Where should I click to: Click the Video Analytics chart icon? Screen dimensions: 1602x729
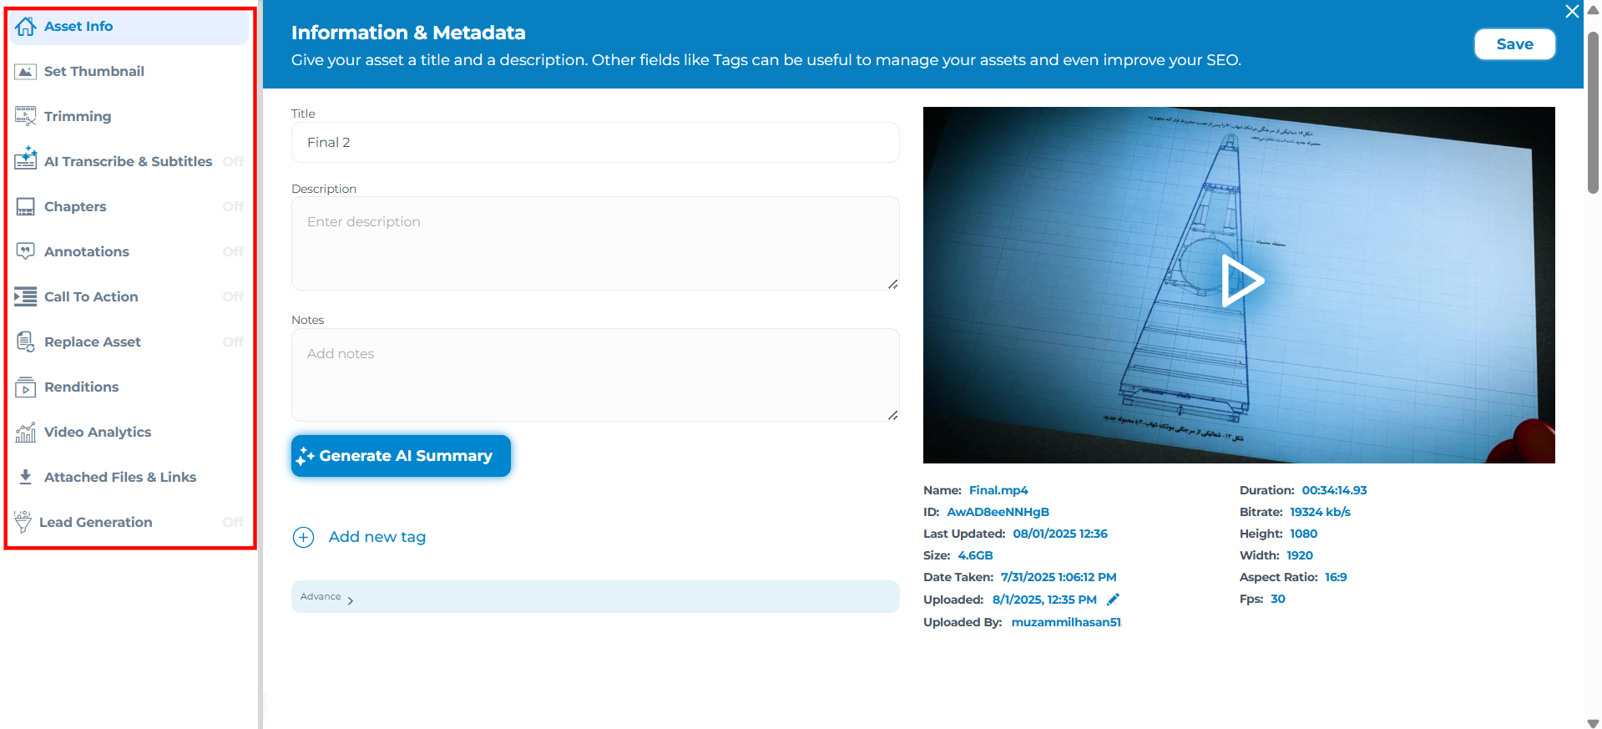26,433
